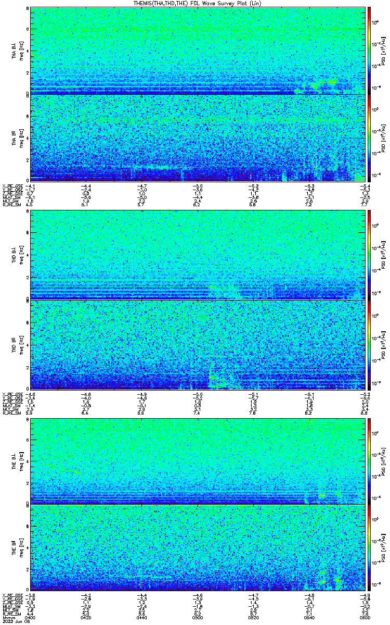Click the THE B-perpendicular spectrogram panel

pos(197,461)
